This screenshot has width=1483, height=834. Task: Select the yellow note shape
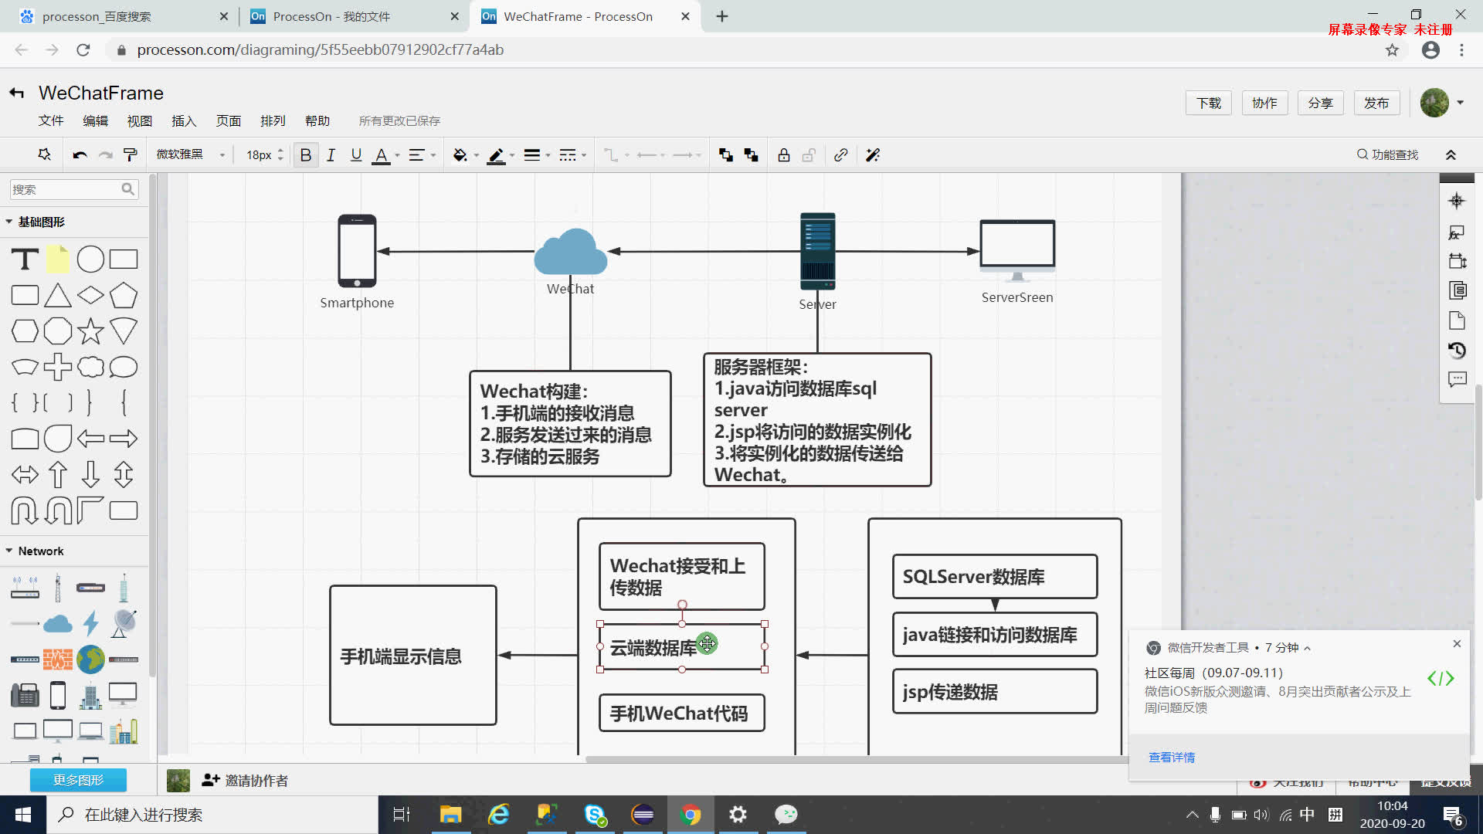tap(57, 259)
